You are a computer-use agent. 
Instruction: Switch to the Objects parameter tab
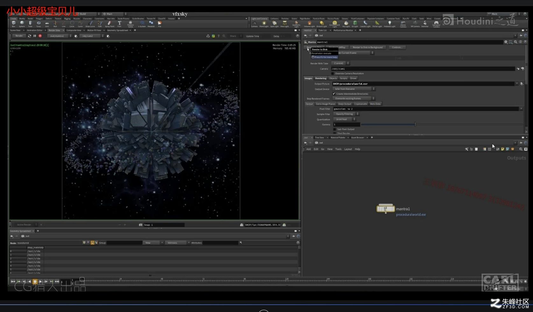pyautogui.click(x=333, y=78)
